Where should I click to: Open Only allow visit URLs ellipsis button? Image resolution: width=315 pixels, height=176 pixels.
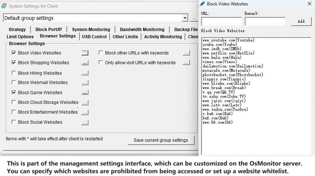[186, 63]
